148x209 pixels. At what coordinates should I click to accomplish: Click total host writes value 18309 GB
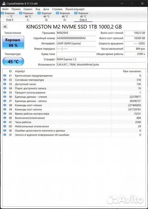click(x=135, y=38)
